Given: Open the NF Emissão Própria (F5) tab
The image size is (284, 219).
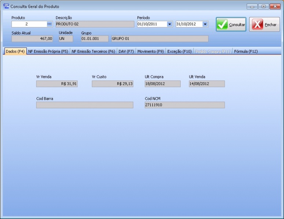Looking at the screenshot, I should click(x=48, y=52).
